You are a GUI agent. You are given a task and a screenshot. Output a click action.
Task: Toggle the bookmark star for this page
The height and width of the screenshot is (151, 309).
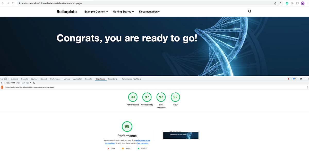pyautogui.click(x=280, y=3)
